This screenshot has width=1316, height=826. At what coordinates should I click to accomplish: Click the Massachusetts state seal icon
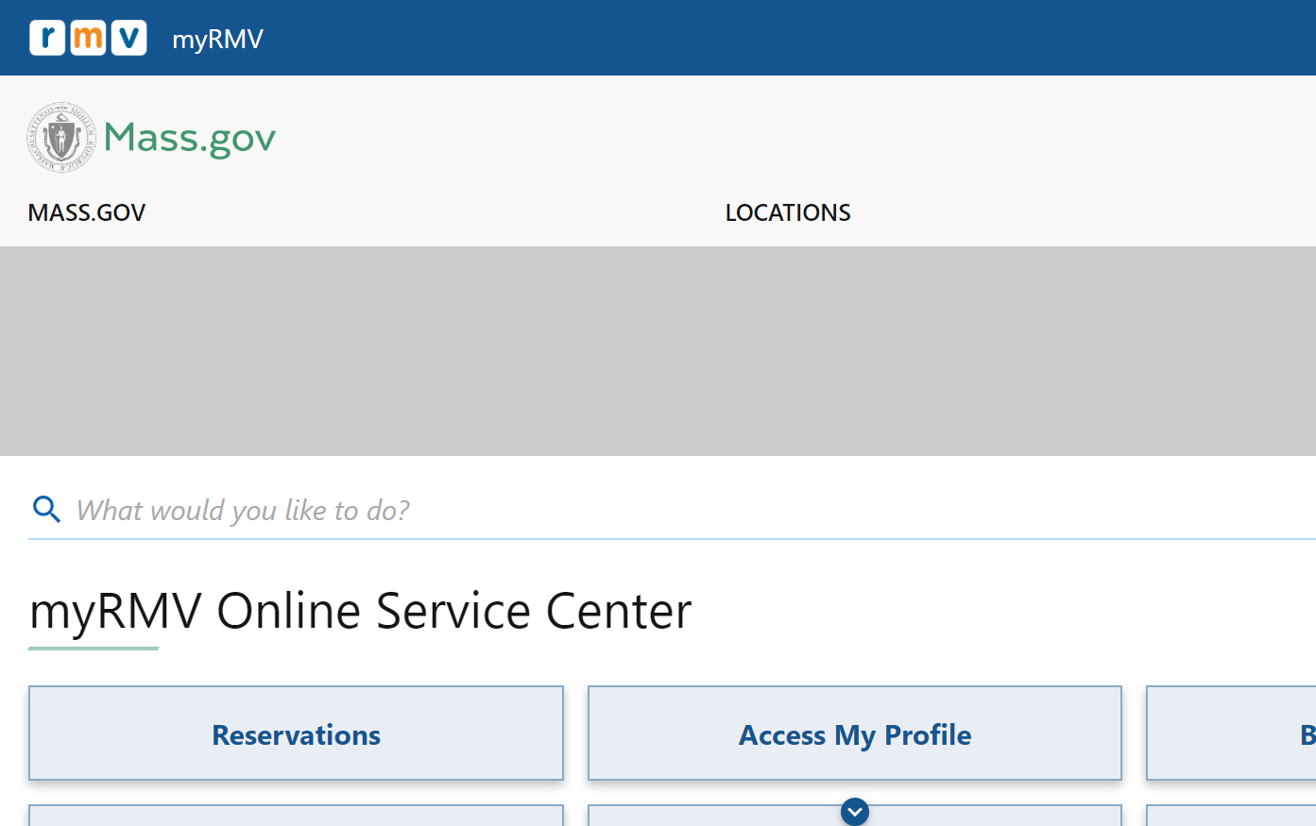coord(61,138)
